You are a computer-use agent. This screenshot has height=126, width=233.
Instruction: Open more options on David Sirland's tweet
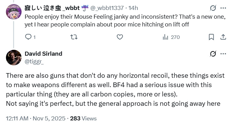click(x=223, y=54)
